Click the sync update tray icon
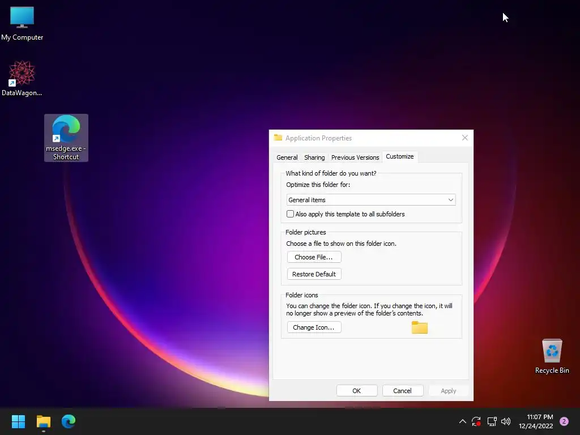The width and height of the screenshot is (580, 435). coord(476,421)
